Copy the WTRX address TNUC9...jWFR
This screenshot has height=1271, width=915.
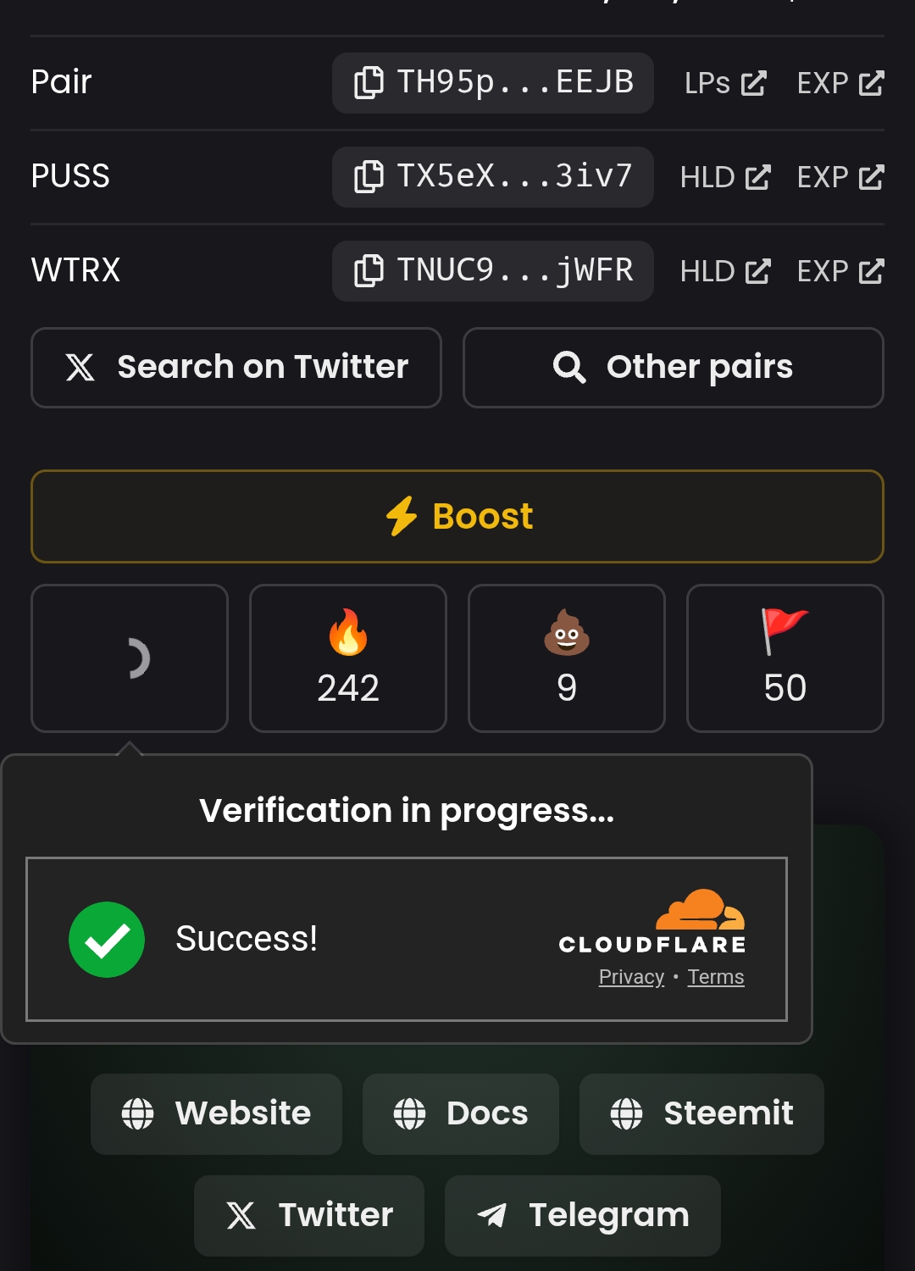tap(492, 271)
